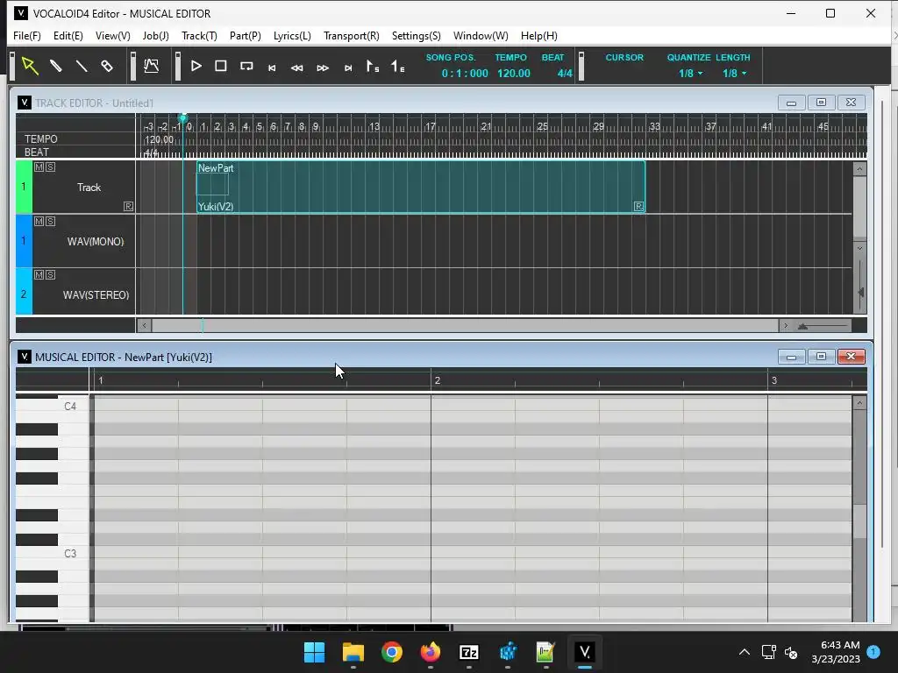Mute the WAV(MONO) track
The height and width of the screenshot is (673, 898).
(x=39, y=222)
